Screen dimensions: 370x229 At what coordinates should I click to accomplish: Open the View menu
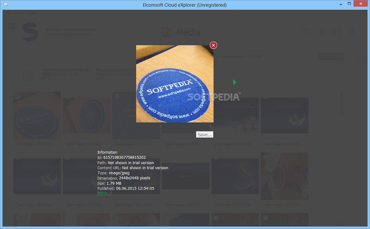[x=20, y=13]
